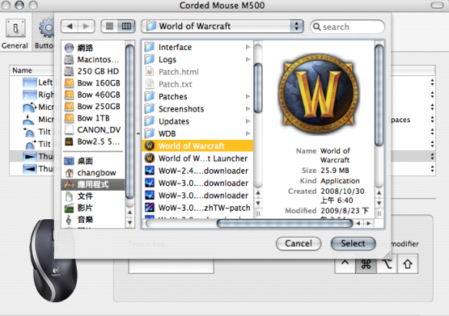Select the Updates folder
The height and width of the screenshot is (316, 449).
(x=198, y=121)
